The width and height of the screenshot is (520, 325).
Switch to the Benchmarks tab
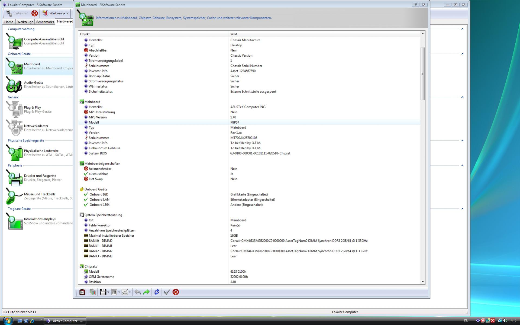(45, 22)
